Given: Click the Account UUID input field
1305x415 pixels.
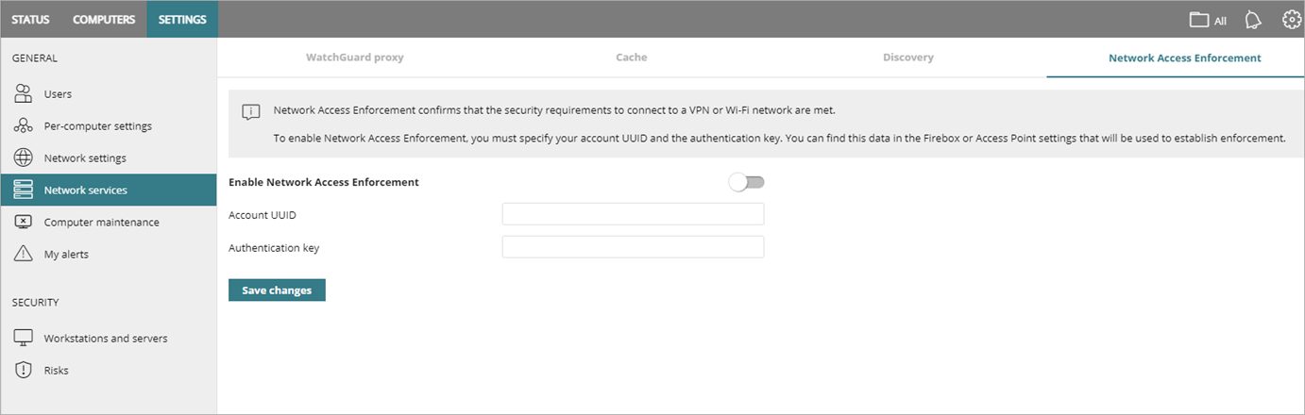Looking at the screenshot, I should pyautogui.click(x=633, y=214).
